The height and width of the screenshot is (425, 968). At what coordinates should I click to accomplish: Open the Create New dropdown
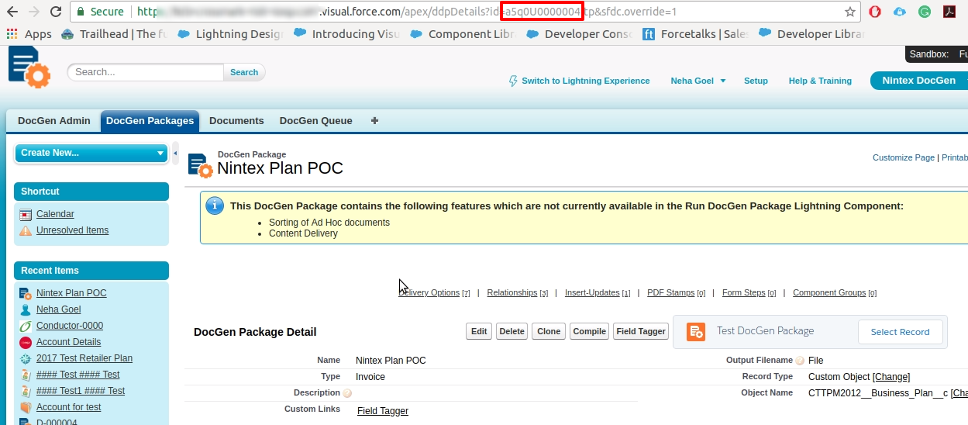91,153
